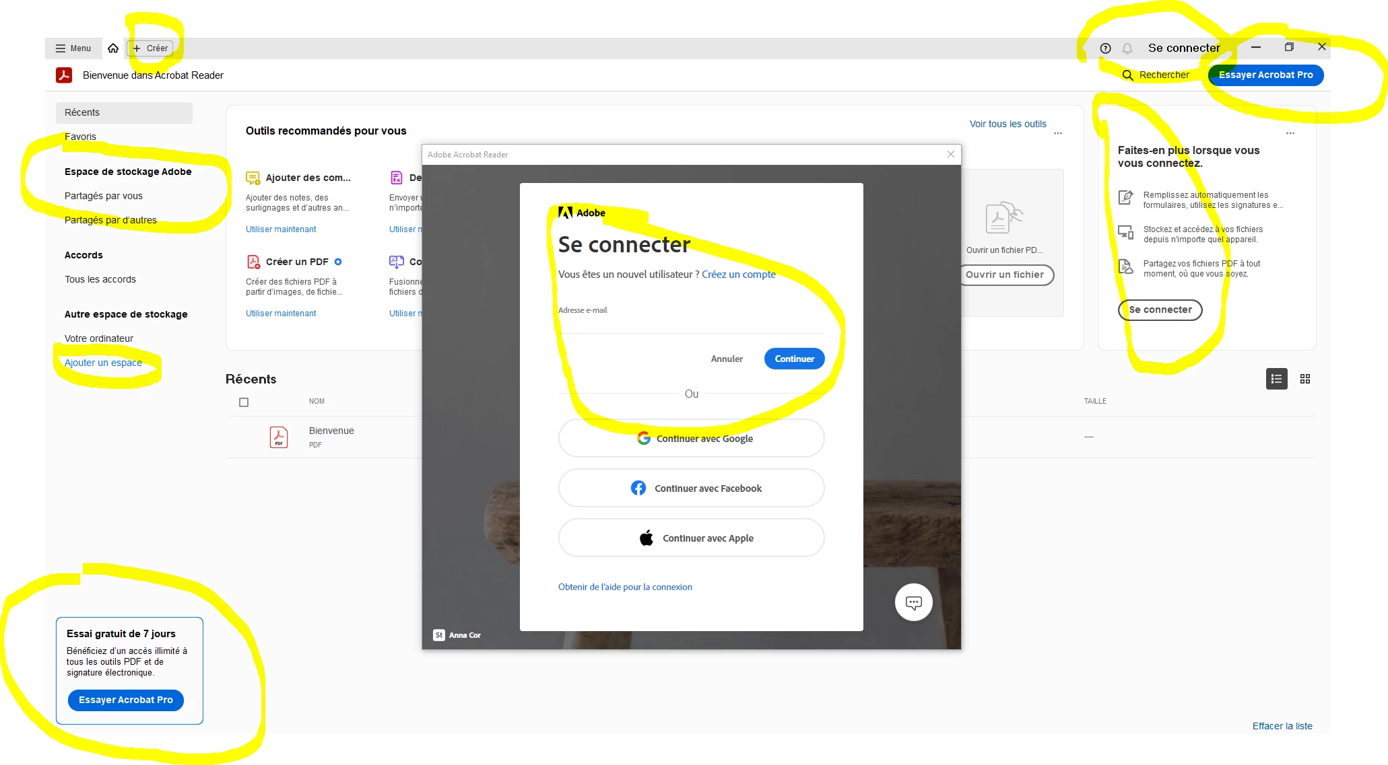Open the three-dots menu on sign-in promo card
Image resolution: width=1388 pixels, height=765 pixels.
(x=1290, y=133)
